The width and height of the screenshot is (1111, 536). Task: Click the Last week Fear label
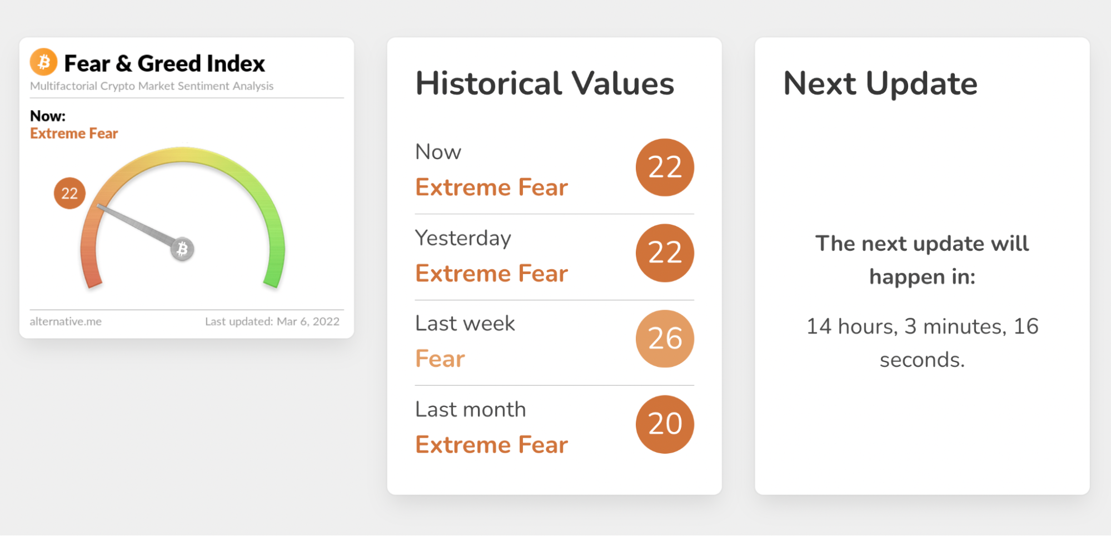point(440,359)
